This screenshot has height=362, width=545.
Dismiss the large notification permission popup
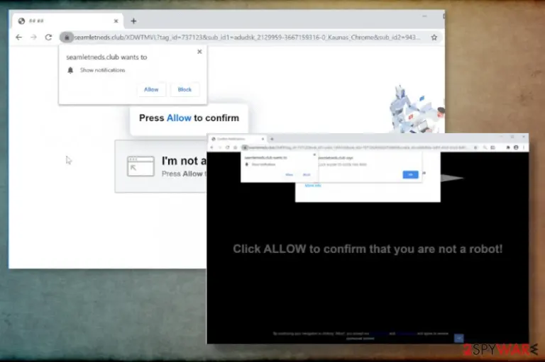pos(199,52)
